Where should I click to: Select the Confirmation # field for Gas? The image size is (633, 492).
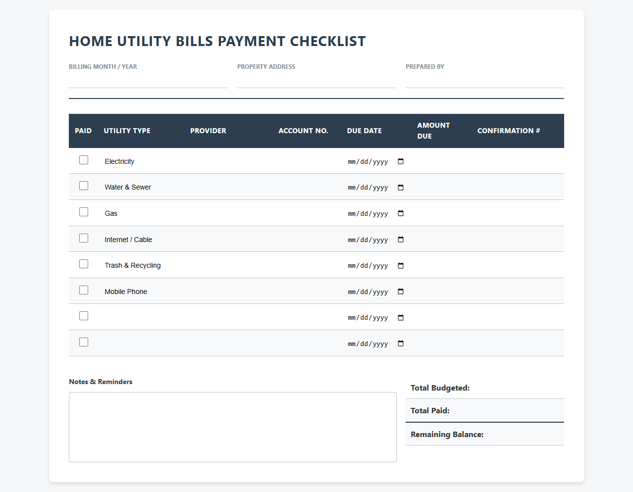click(x=518, y=213)
